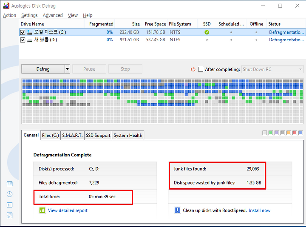Image resolution: width=306 pixels, height=227 pixels.
Task: Enable the After completing checkbox
Action: point(201,69)
